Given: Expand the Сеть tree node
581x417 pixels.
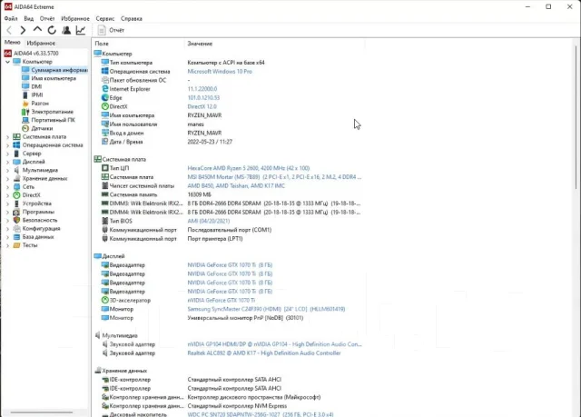Looking at the screenshot, I should point(7,187).
